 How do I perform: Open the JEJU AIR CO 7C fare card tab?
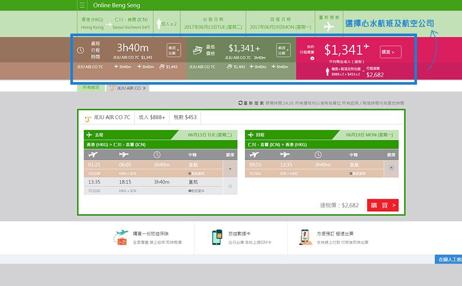click(108, 117)
